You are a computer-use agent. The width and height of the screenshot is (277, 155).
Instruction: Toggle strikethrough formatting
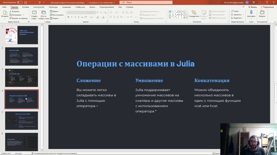[82, 17]
